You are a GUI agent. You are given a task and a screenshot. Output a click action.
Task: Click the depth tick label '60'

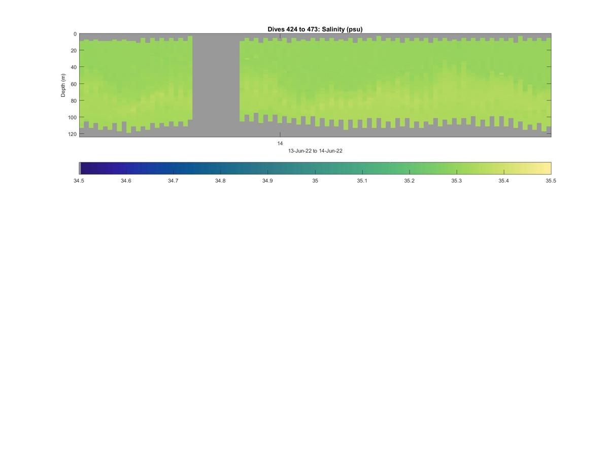[x=73, y=84]
